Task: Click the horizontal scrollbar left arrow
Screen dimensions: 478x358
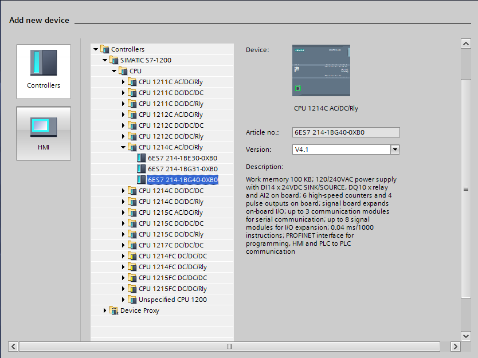Action: (13, 347)
